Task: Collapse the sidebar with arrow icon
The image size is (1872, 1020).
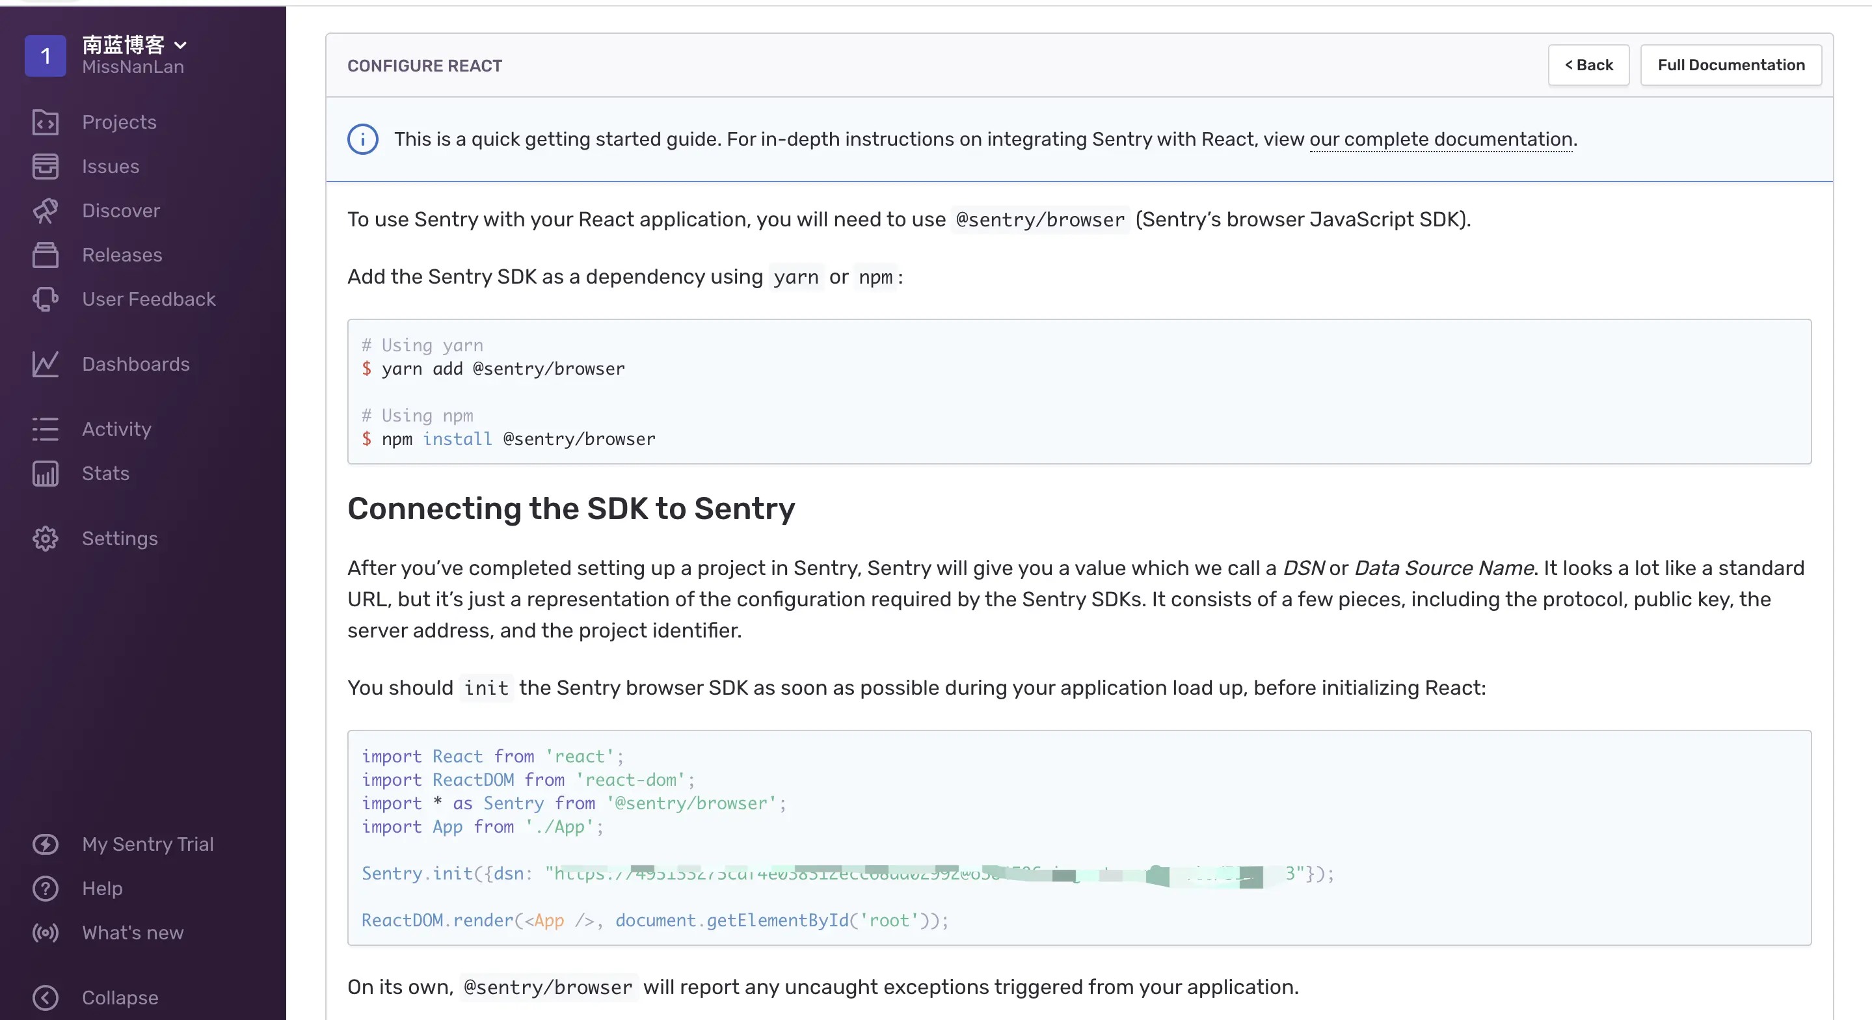Action: 45,997
